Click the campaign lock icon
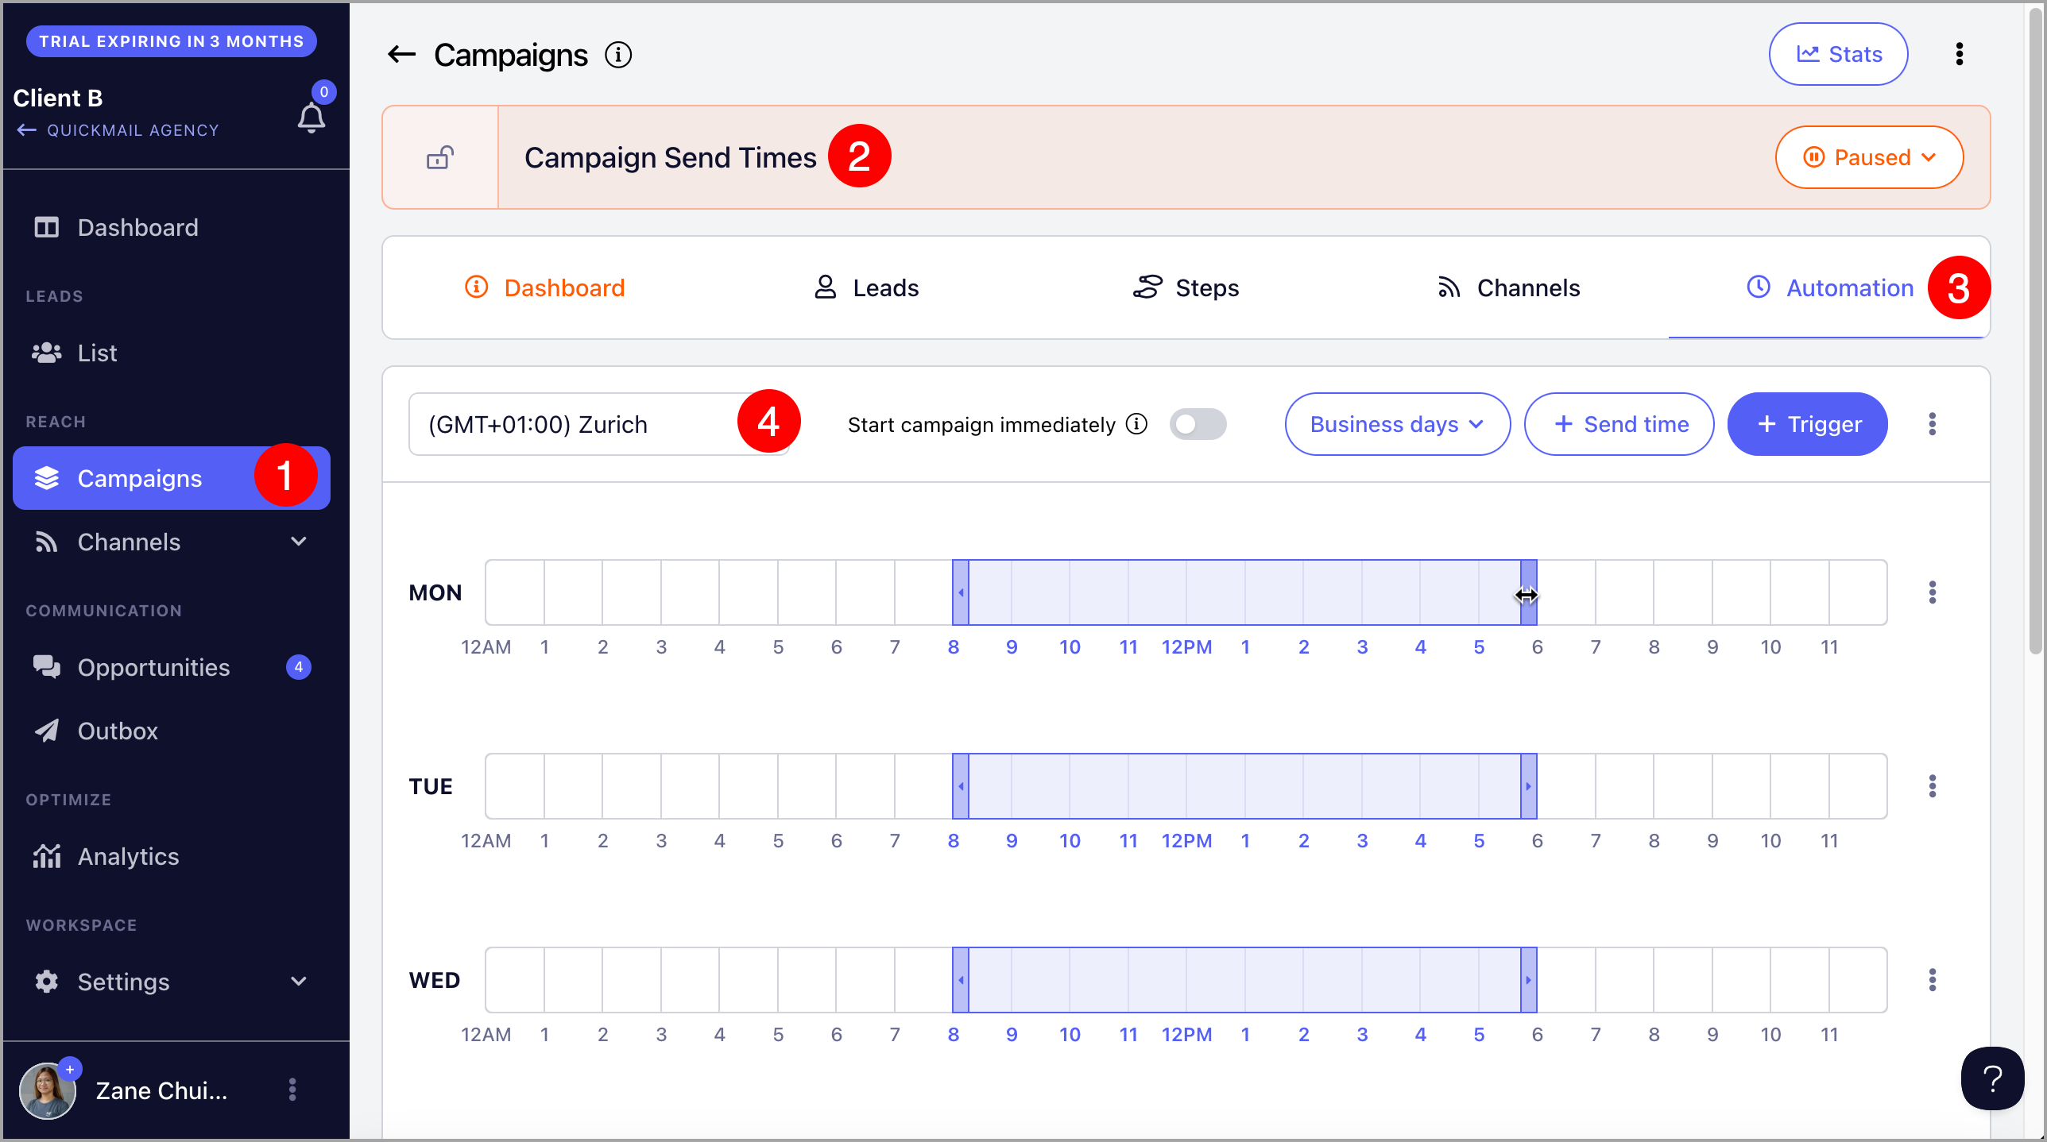Image resolution: width=2047 pixels, height=1142 pixels. click(440, 157)
